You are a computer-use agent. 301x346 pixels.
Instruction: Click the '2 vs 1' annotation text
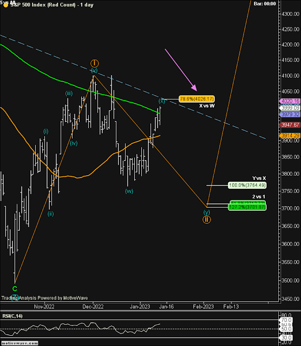pos(259,197)
